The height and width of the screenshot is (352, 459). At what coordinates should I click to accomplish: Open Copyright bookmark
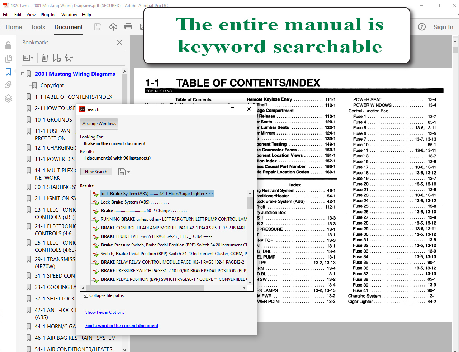tap(52, 85)
